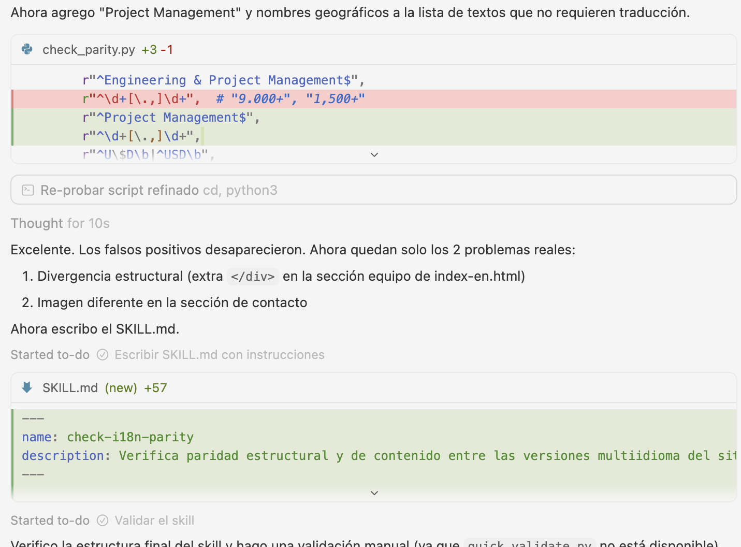Click the quick_validate.py inline code text
This screenshot has height=547, width=741.
point(529,544)
